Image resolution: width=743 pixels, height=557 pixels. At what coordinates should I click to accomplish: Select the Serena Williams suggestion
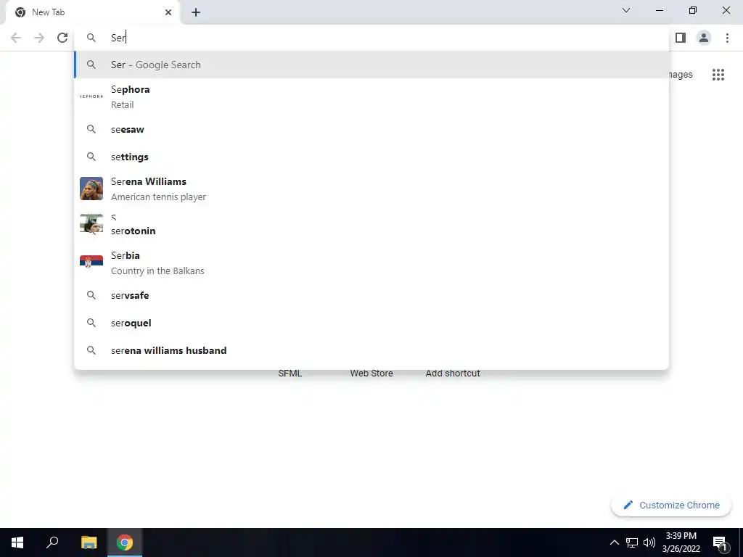point(371,189)
